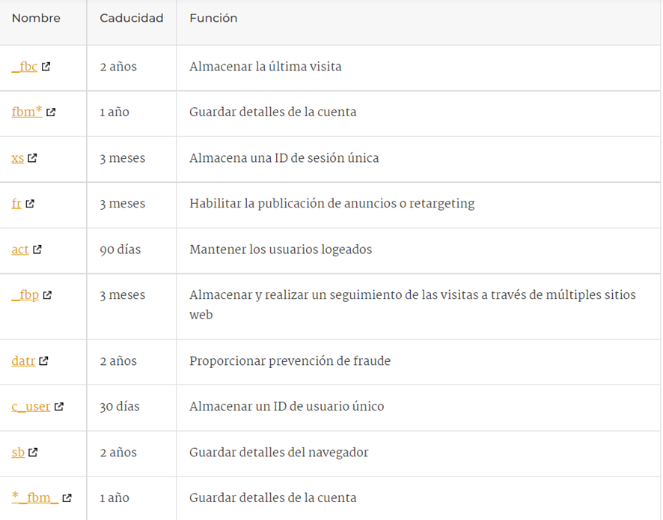The image size is (663, 520).
Task: Click external-link icon beside fr
Action: [30, 204]
